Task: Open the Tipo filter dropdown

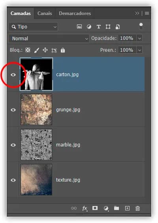Action: 33,27
